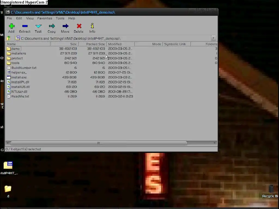Select the installers folder icon
The height and width of the screenshot is (209, 279).
coord(9,54)
